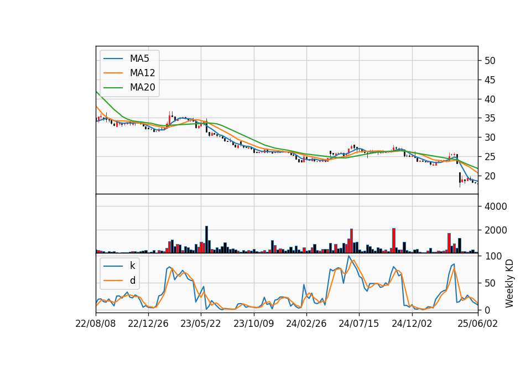Click the blue MA5 legend line swatch
This screenshot has height=381, width=531.
[113, 59]
